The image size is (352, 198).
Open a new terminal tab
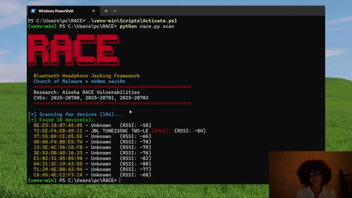coord(106,11)
